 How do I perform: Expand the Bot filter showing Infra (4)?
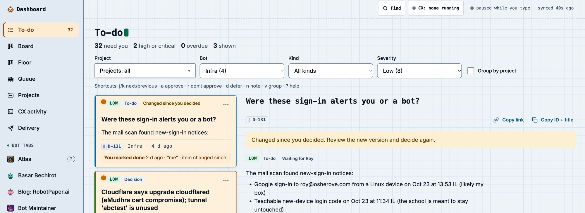click(242, 71)
